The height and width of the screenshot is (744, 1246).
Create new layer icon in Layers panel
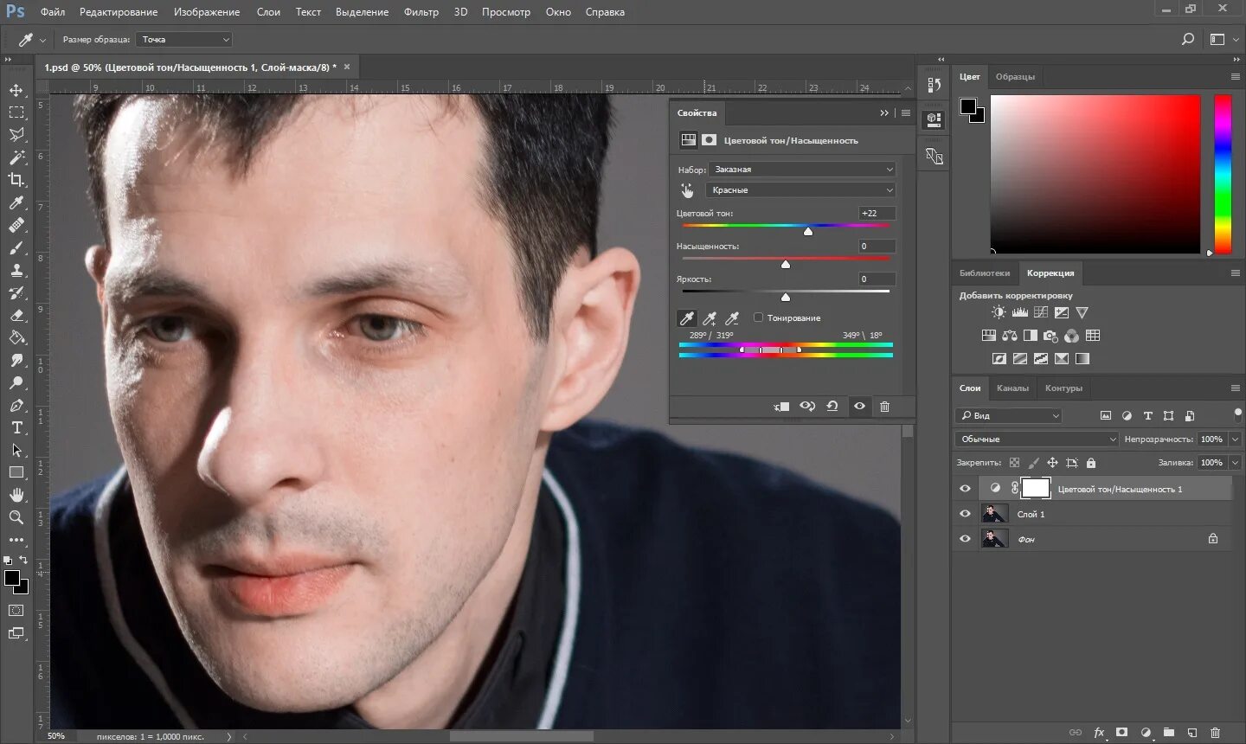[1191, 732]
